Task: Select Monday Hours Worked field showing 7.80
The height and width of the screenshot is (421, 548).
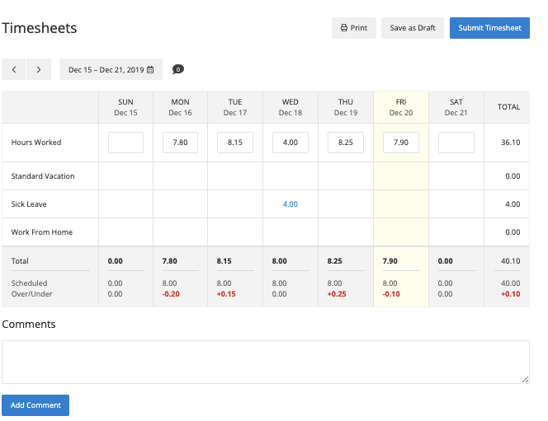Action: coord(181,143)
